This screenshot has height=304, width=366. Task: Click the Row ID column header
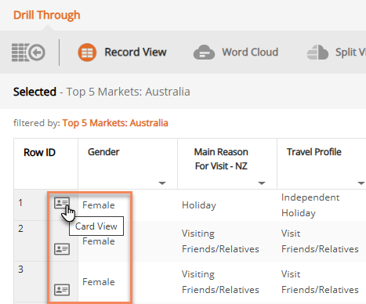point(39,153)
